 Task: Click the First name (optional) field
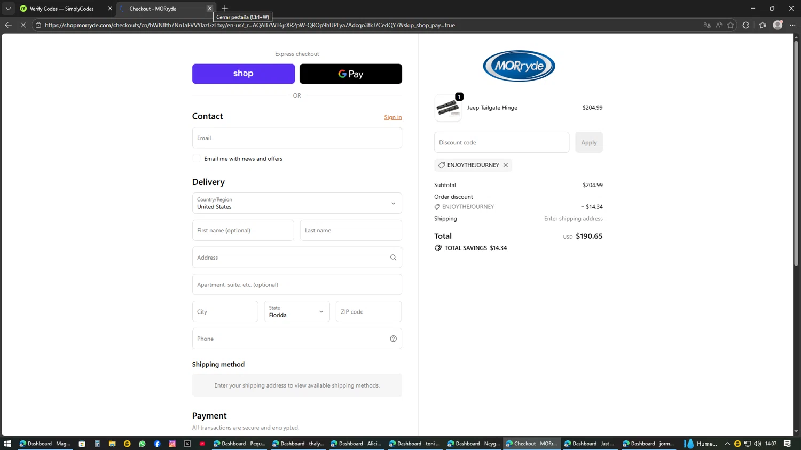(x=243, y=230)
